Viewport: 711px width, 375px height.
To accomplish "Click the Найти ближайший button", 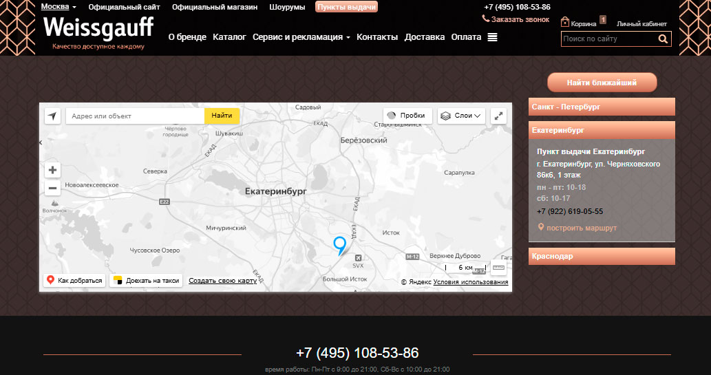I will click(602, 83).
